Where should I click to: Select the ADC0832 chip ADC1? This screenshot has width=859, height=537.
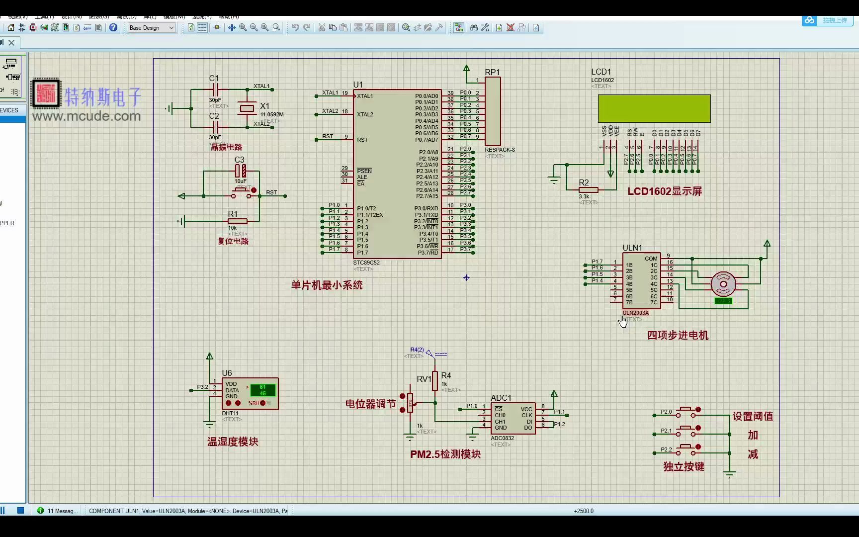tap(513, 418)
